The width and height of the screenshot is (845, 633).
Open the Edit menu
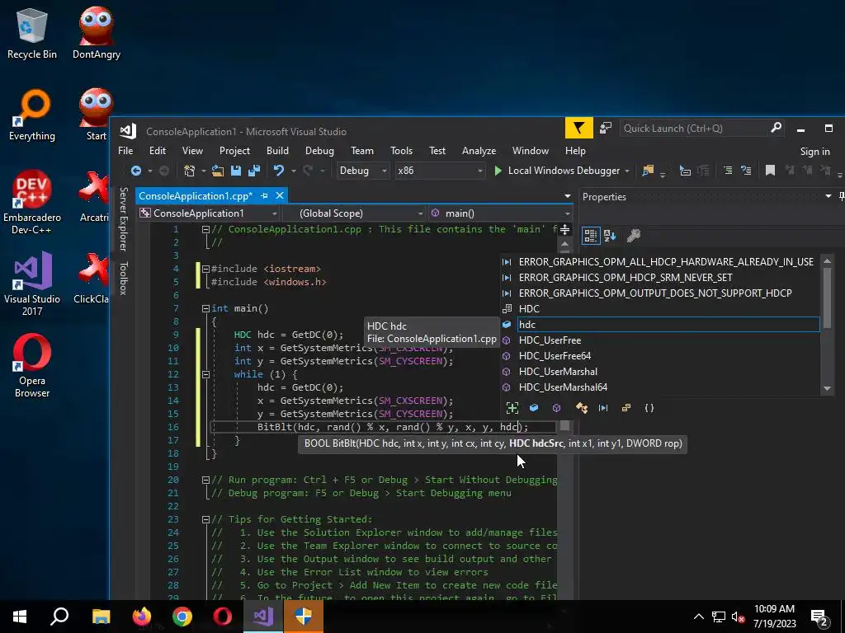coord(158,151)
